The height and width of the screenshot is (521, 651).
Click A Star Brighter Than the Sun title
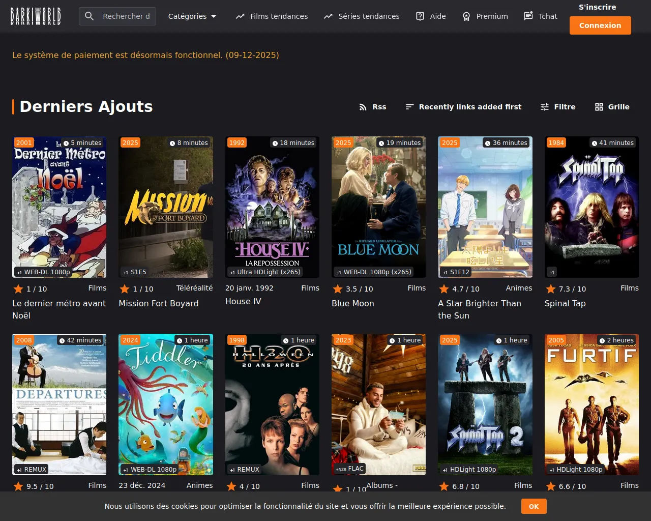point(480,309)
